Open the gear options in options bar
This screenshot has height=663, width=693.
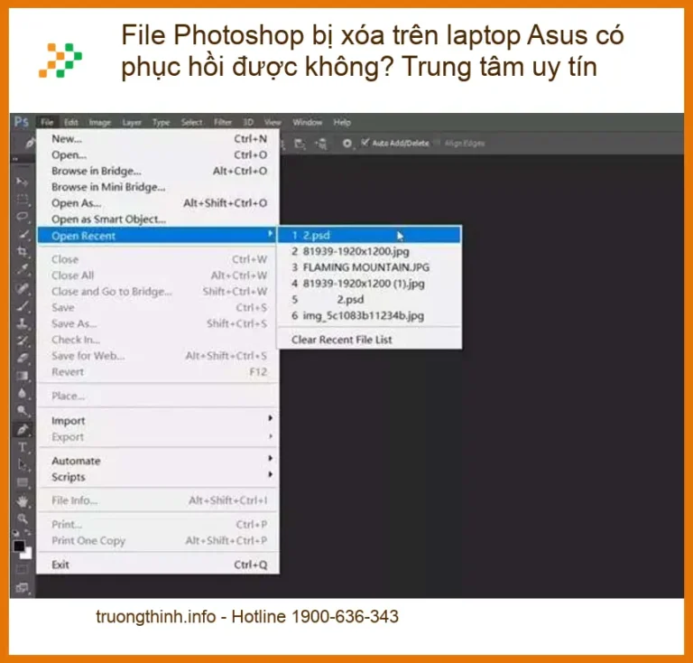[x=347, y=144]
